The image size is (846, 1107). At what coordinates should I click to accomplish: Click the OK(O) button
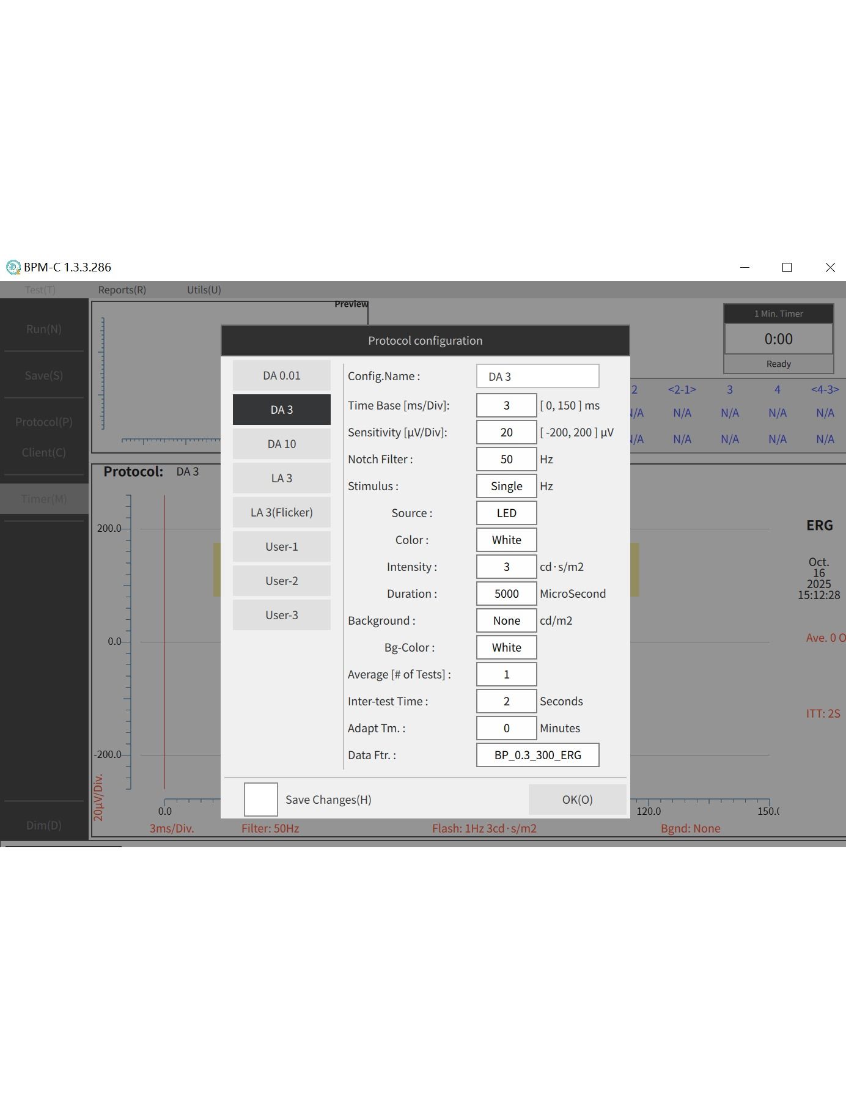click(577, 799)
